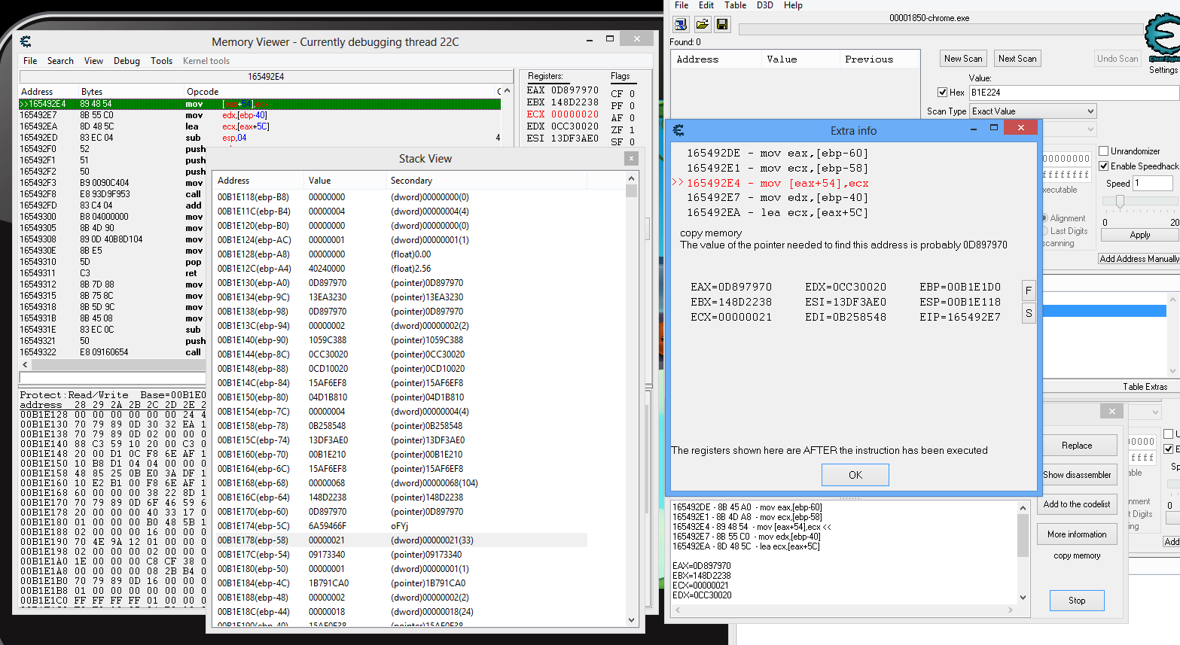This screenshot has width=1180, height=645.
Task: Click the Extra info window title icon
Action: pos(678,130)
